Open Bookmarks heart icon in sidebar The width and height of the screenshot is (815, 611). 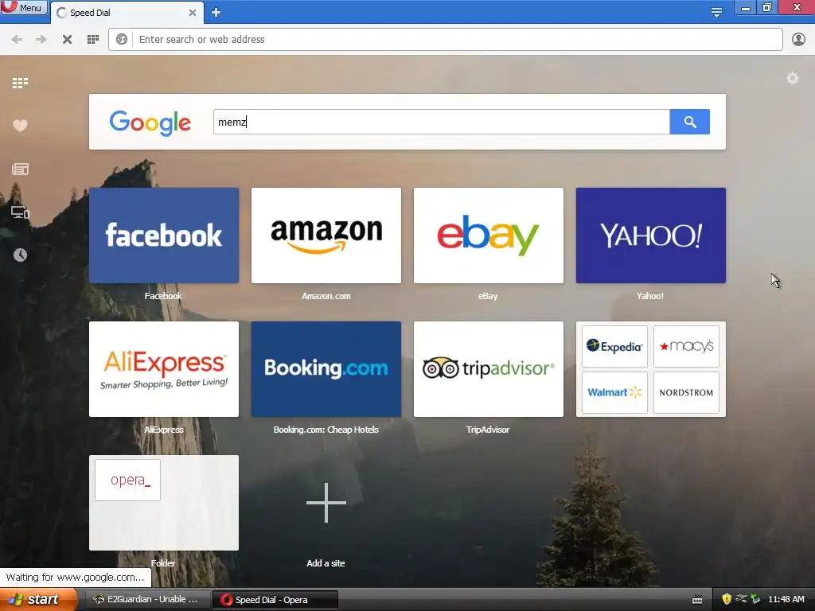[x=20, y=126]
